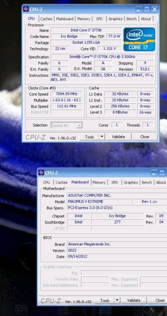Screen dimensions: 167x316
Task: Click the Multiplier value x 63.0
Action: pos(67,100)
